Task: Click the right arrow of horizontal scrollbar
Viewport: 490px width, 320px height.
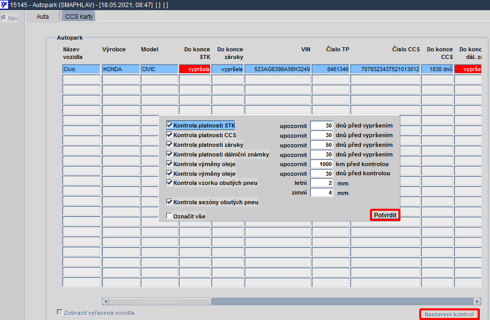Action: pos(477,301)
